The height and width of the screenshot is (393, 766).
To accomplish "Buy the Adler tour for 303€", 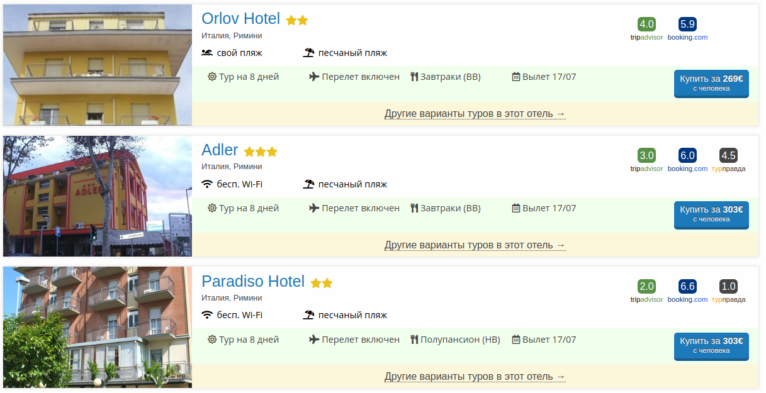I will coord(711,214).
